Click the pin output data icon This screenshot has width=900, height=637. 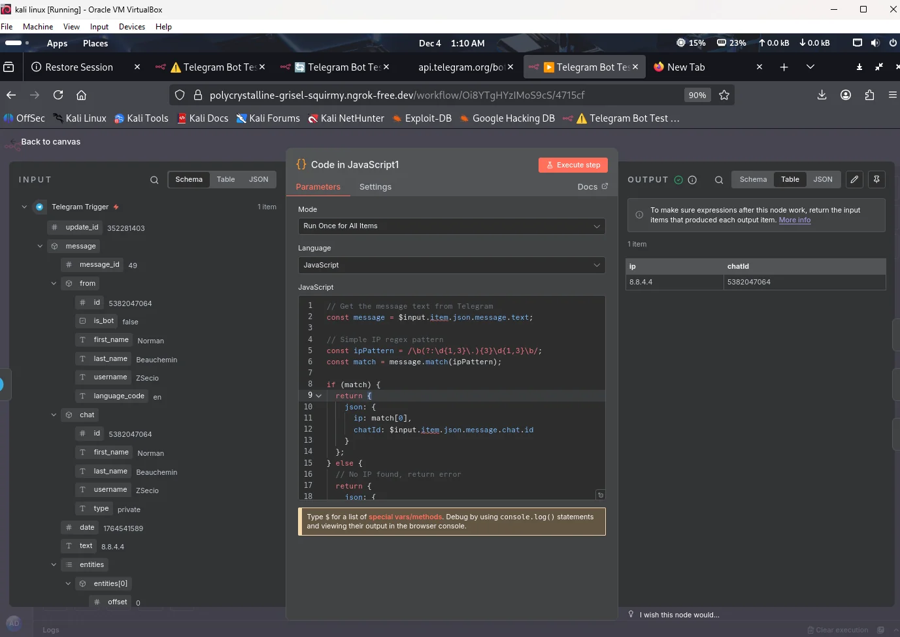pyautogui.click(x=876, y=179)
